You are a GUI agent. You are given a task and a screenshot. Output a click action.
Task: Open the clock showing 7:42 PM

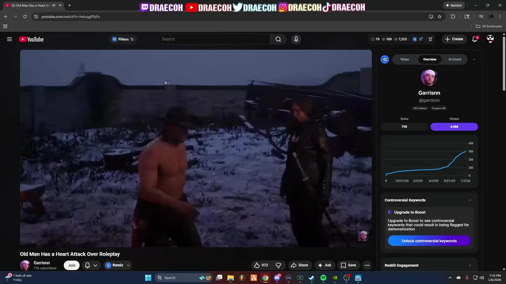click(x=495, y=278)
